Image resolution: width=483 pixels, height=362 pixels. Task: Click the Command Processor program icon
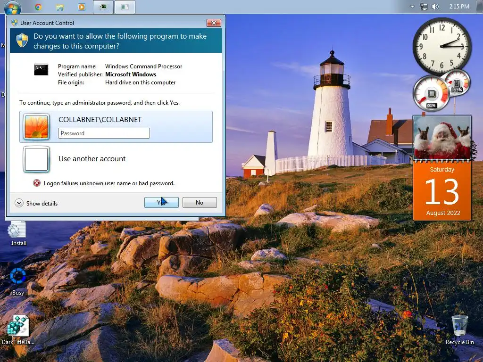41,69
